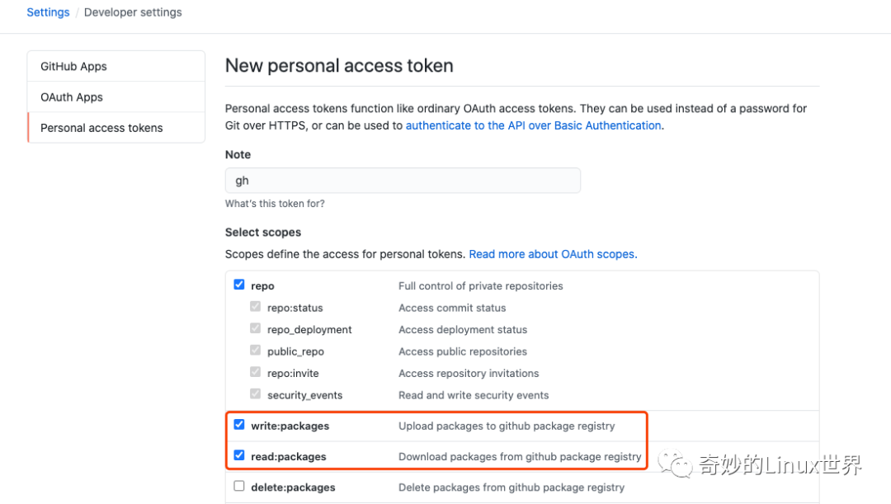Check the repo:status scope
Viewport: 891px width, 504px height.
[x=256, y=307]
